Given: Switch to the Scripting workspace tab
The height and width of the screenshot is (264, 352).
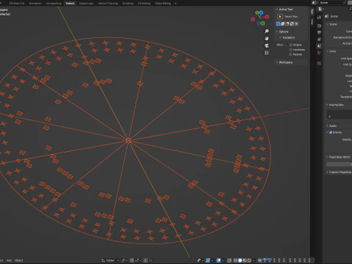Looking at the screenshot, I should [128, 3].
